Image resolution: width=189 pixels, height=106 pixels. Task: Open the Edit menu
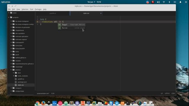[13, 9]
